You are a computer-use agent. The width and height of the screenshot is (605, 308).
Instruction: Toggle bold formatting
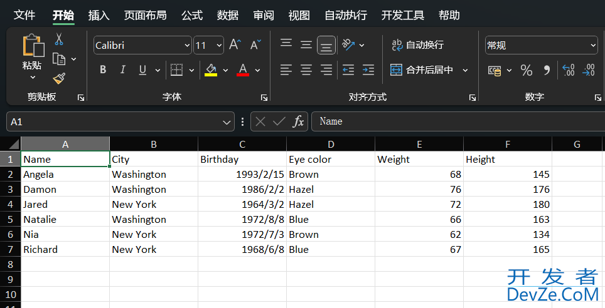pyautogui.click(x=103, y=69)
